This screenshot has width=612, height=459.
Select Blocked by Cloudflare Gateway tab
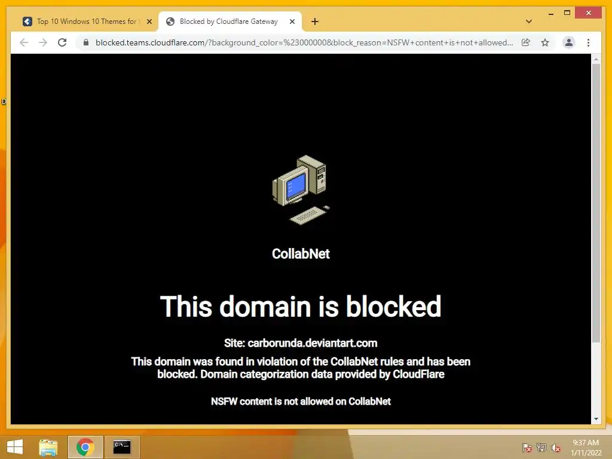(229, 22)
